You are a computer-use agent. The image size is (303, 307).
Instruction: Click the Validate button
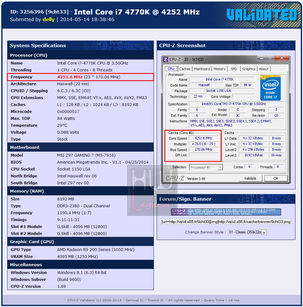(251, 178)
